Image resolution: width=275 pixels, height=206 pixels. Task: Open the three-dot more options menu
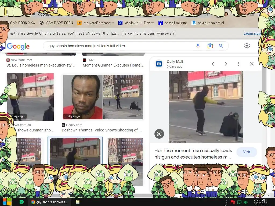[238, 64]
